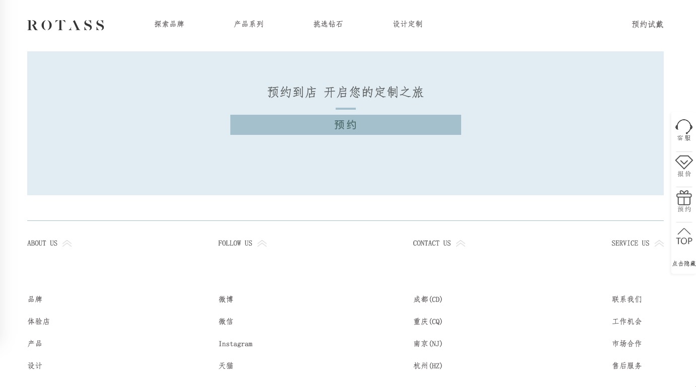
Task: Jump to top with TOP arrow
Action: 684,237
